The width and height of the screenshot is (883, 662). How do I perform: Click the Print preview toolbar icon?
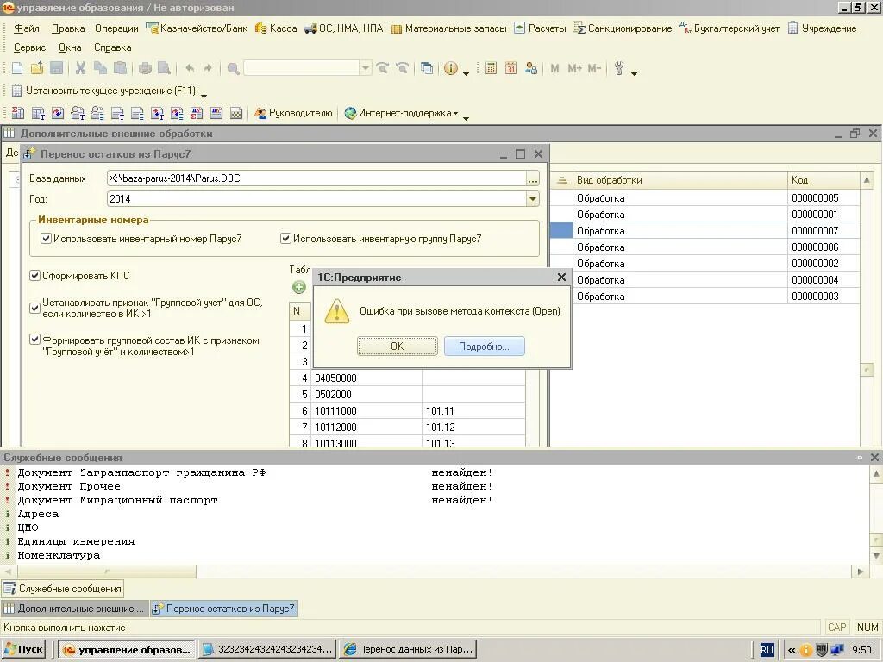point(164,68)
